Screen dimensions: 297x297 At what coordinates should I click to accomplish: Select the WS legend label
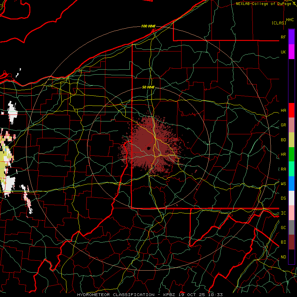click(283, 184)
